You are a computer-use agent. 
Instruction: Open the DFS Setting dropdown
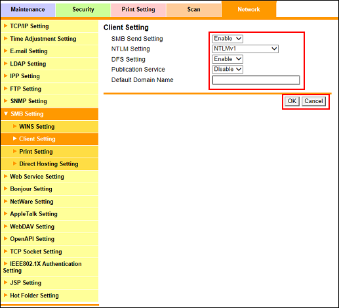pyautogui.click(x=228, y=59)
